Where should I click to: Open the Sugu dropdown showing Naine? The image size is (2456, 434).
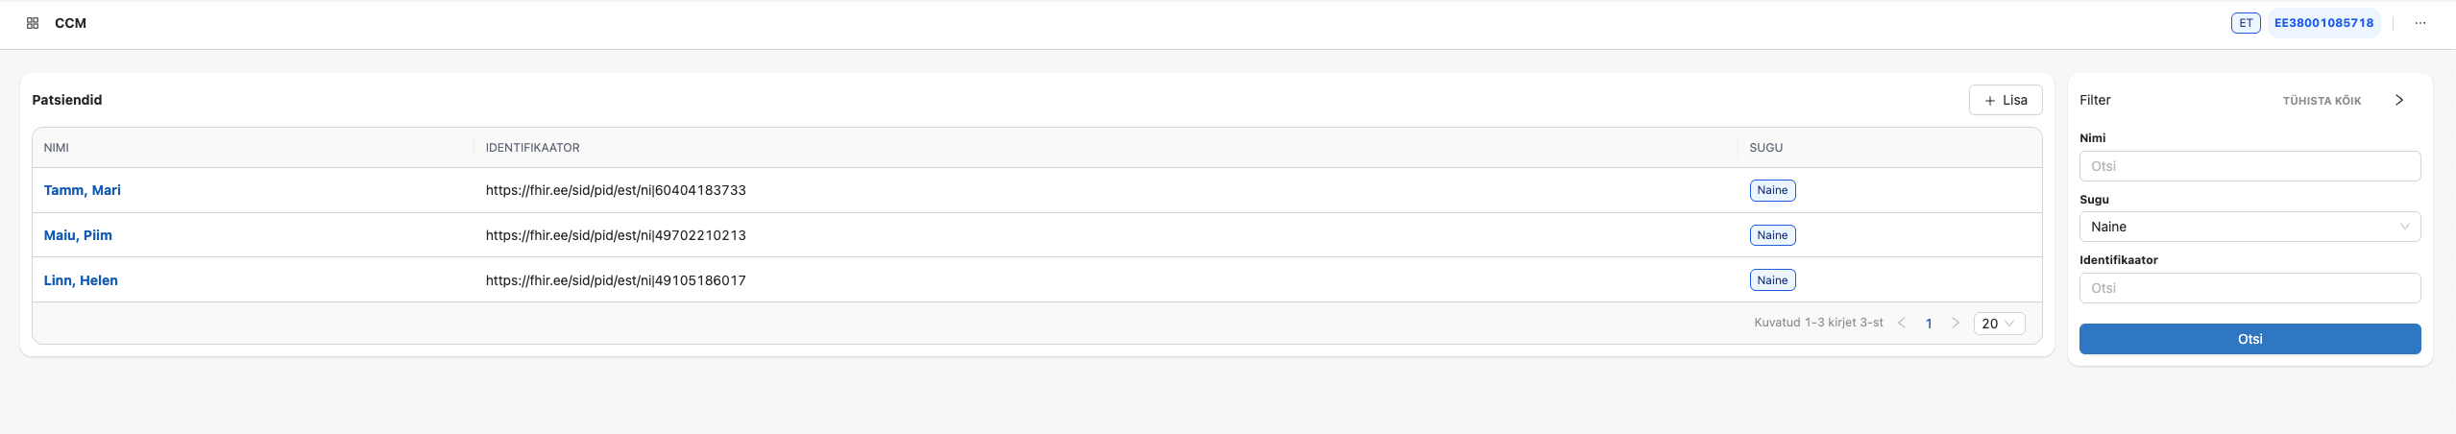2249,227
